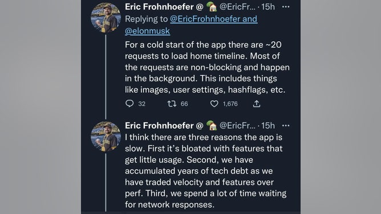Open Eric Frohnhoefer avatar on second tweet
The image size is (381, 214).
point(106,137)
